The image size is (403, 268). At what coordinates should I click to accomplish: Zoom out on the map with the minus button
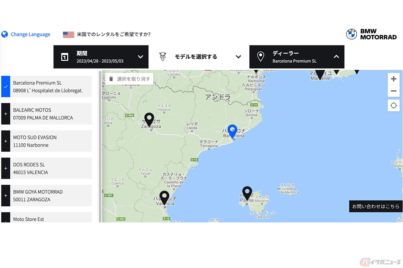(x=394, y=91)
